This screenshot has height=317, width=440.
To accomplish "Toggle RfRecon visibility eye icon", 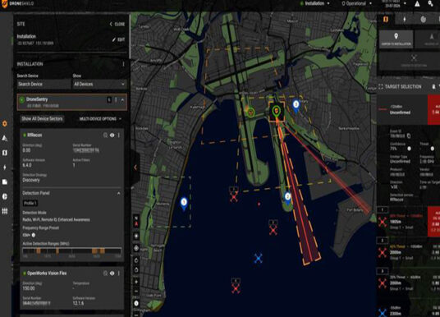I will (x=112, y=136).
